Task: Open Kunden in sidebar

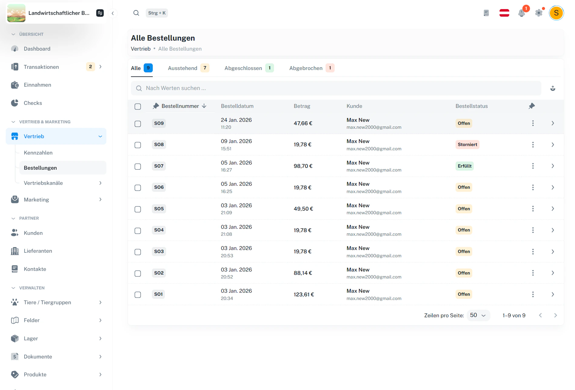Action: coord(56,233)
